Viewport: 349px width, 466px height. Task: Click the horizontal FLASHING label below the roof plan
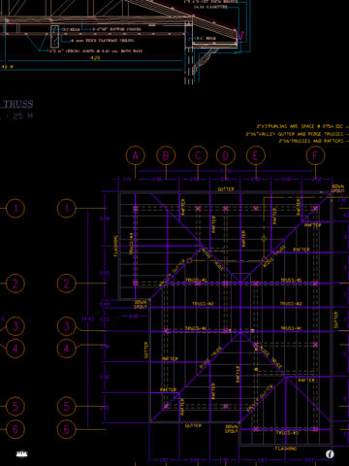point(286,449)
